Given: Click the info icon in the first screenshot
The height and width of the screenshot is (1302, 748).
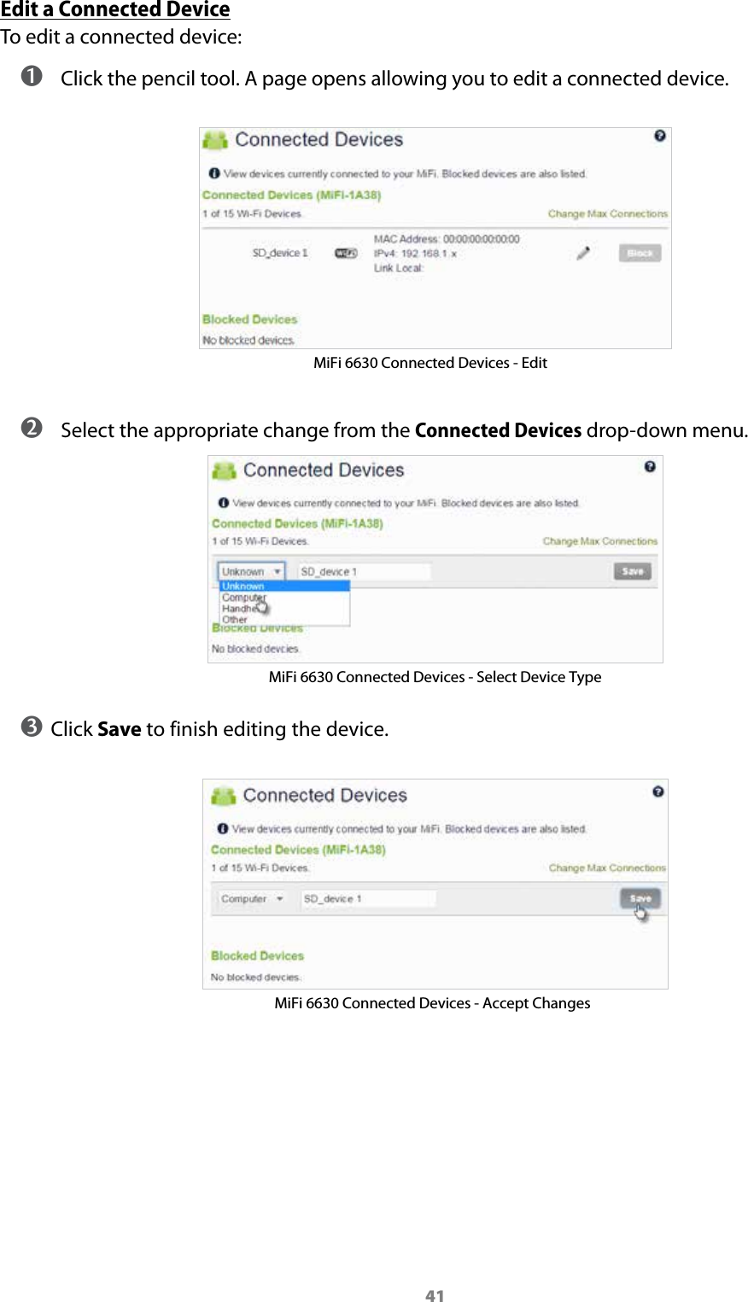Looking at the screenshot, I should [213, 173].
